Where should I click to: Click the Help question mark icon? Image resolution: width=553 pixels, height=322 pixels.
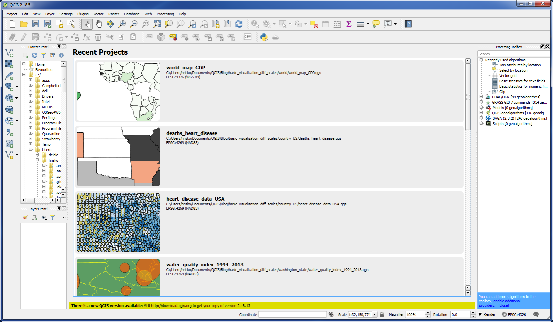pyautogui.click(x=408, y=24)
